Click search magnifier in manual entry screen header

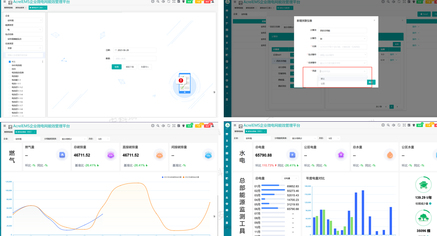[x=158, y=2]
